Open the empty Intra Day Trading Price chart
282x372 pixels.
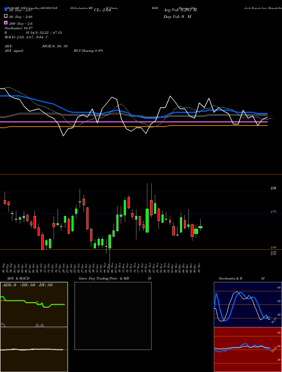tap(113, 316)
